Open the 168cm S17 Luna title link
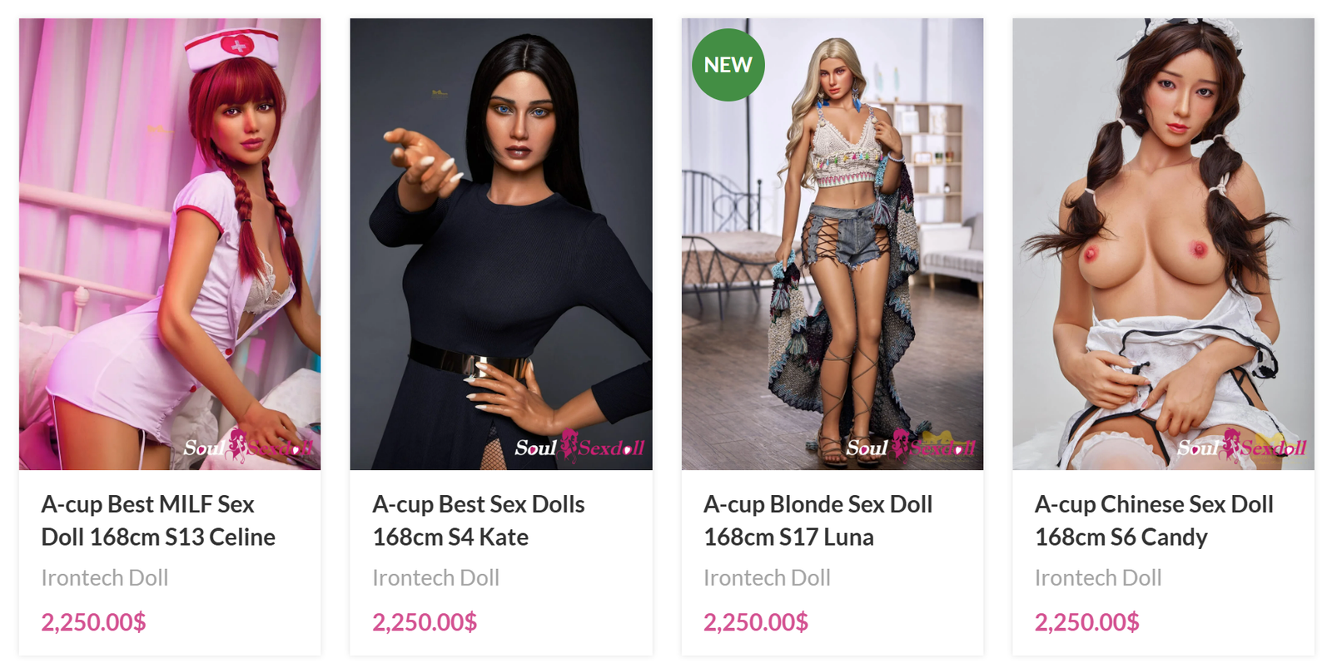1332x668 pixels. (x=818, y=521)
